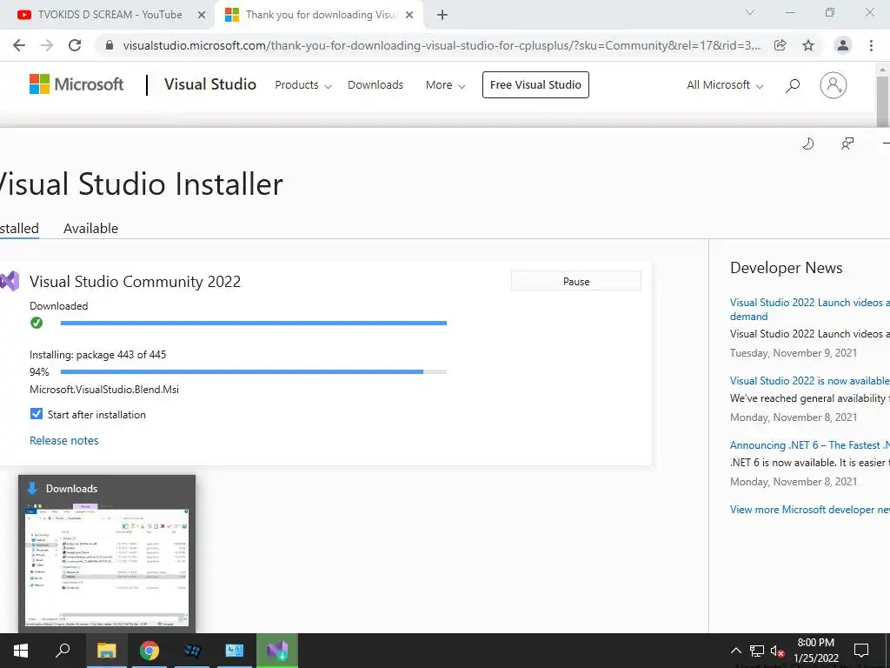Open the notification center icon

click(861, 651)
